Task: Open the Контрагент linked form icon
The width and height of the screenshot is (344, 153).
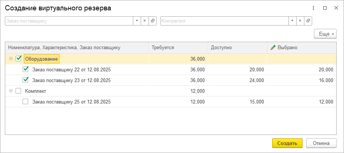Action: point(308,21)
